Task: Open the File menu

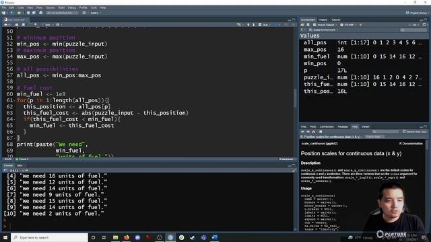Action: pyautogui.click(x=3, y=7)
